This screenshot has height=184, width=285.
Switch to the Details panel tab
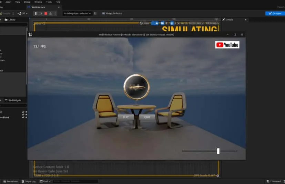tap(229, 20)
